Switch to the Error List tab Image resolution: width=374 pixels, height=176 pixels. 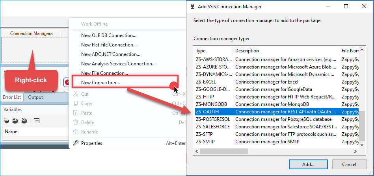(x=12, y=97)
